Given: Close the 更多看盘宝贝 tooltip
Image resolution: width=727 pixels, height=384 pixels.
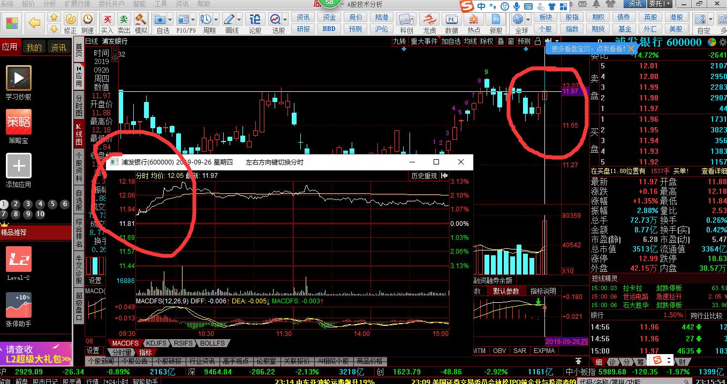Looking at the screenshot, I should [632, 49].
